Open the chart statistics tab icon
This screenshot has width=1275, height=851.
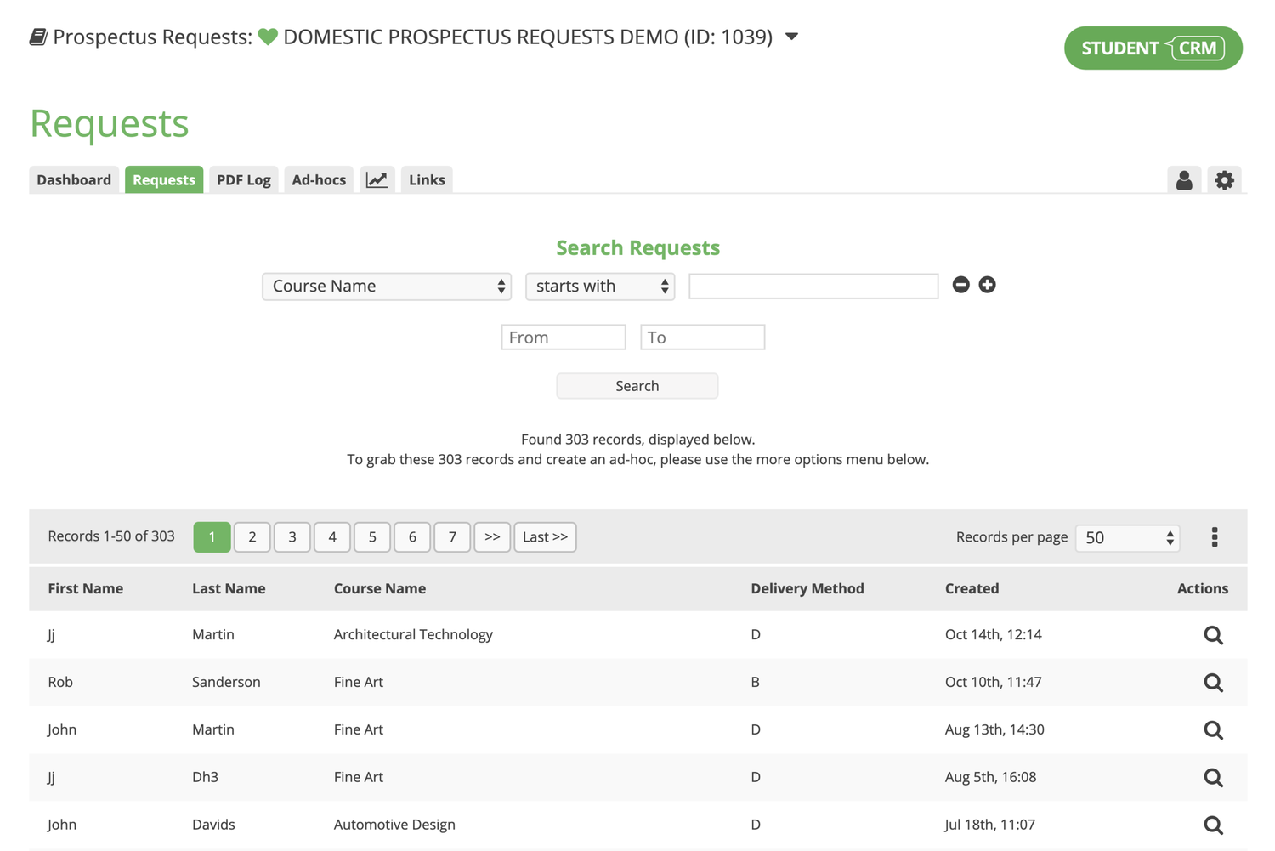click(377, 179)
